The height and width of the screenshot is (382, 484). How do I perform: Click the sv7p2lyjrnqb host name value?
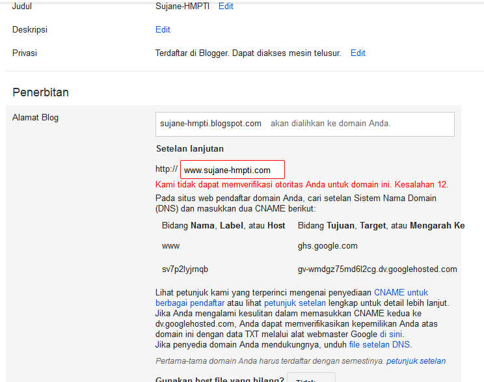[185, 269]
